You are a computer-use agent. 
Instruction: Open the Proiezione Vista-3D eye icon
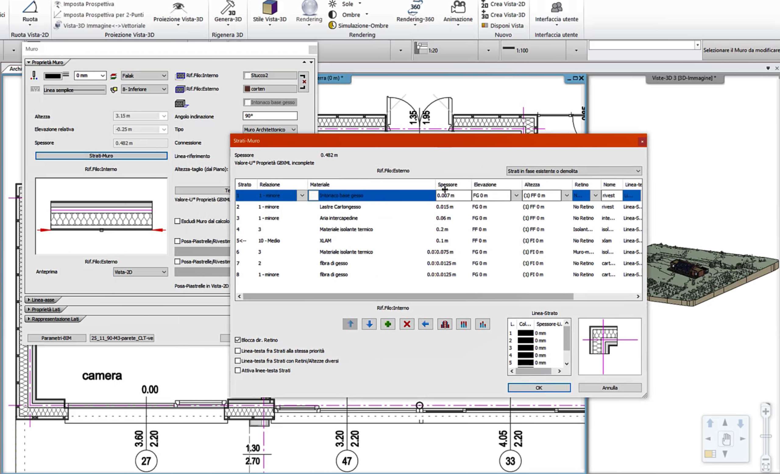(x=178, y=7)
